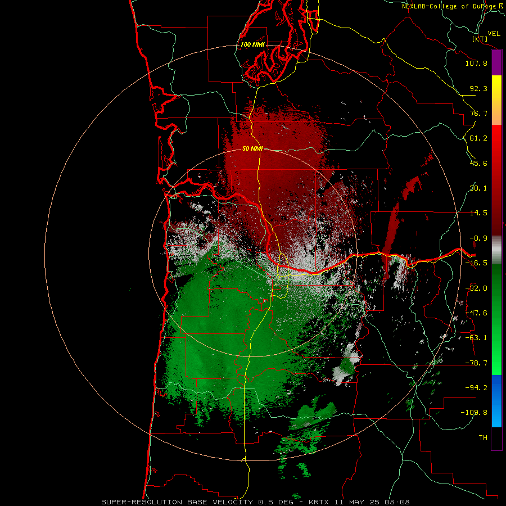Select the -0.9 velocity scale value
The image size is (506, 506).
[x=478, y=238]
